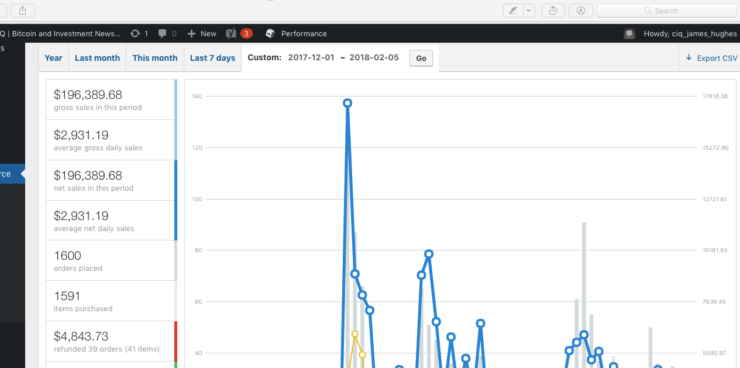Click the Search field in the toolbar
Image resolution: width=740 pixels, height=368 pixels.
(x=665, y=11)
